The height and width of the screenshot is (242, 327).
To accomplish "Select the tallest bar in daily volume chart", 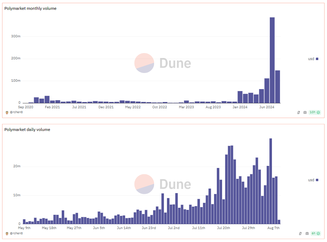I will (271, 181).
